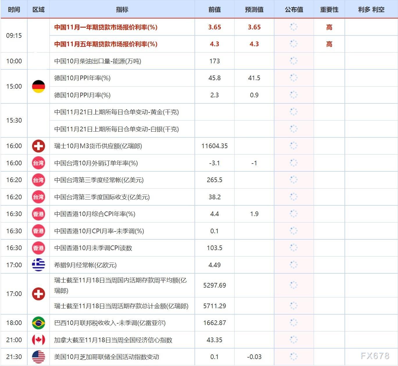Open 中国11月五年期贷款市场报价利率 indicator

point(106,44)
